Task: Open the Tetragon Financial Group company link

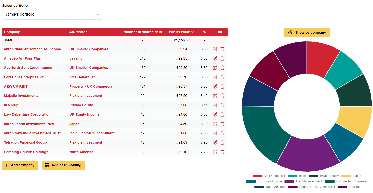Action: (25, 142)
